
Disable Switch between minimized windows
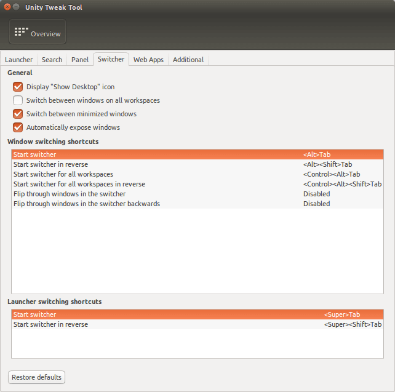pos(18,114)
